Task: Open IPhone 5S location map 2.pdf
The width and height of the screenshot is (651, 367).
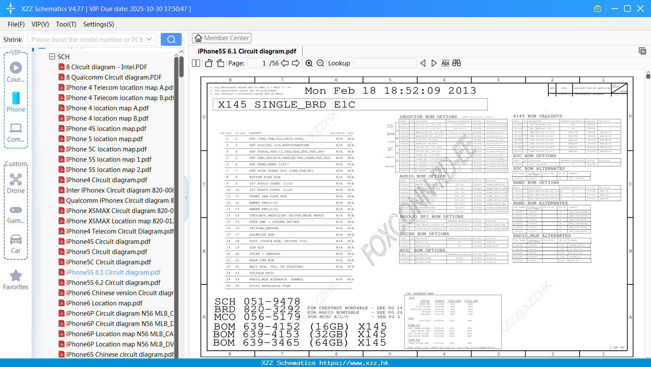Action: (109, 169)
